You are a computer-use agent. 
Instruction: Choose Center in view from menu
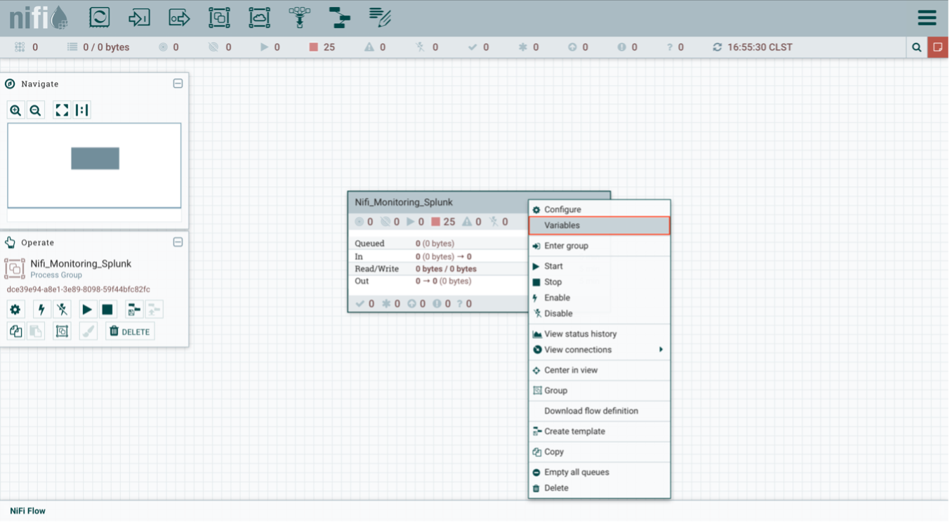click(x=599, y=370)
